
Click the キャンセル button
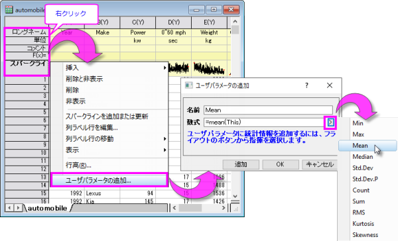click(x=320, y=164)
